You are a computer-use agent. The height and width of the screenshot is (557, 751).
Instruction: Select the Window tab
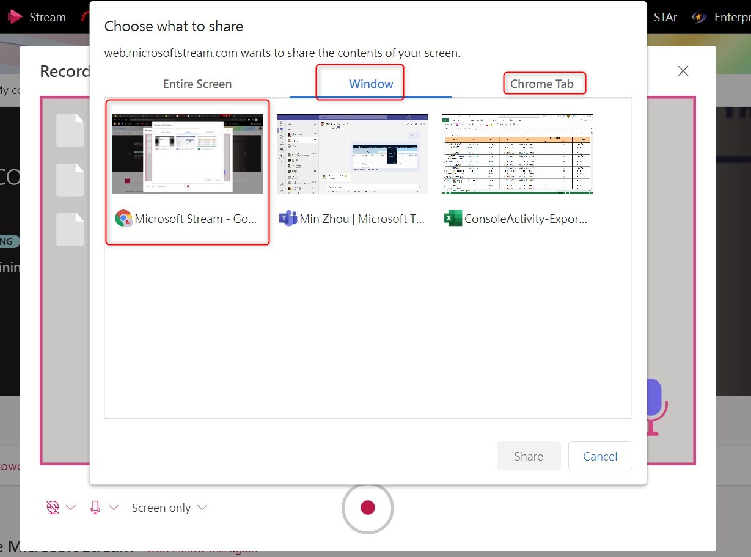tap(371, 84)
